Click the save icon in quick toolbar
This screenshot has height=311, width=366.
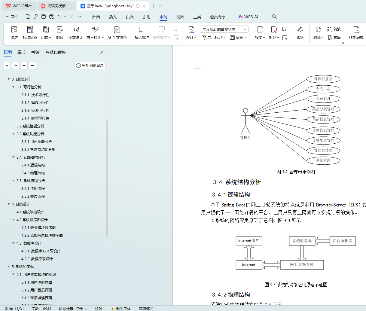tap(28, 17)
